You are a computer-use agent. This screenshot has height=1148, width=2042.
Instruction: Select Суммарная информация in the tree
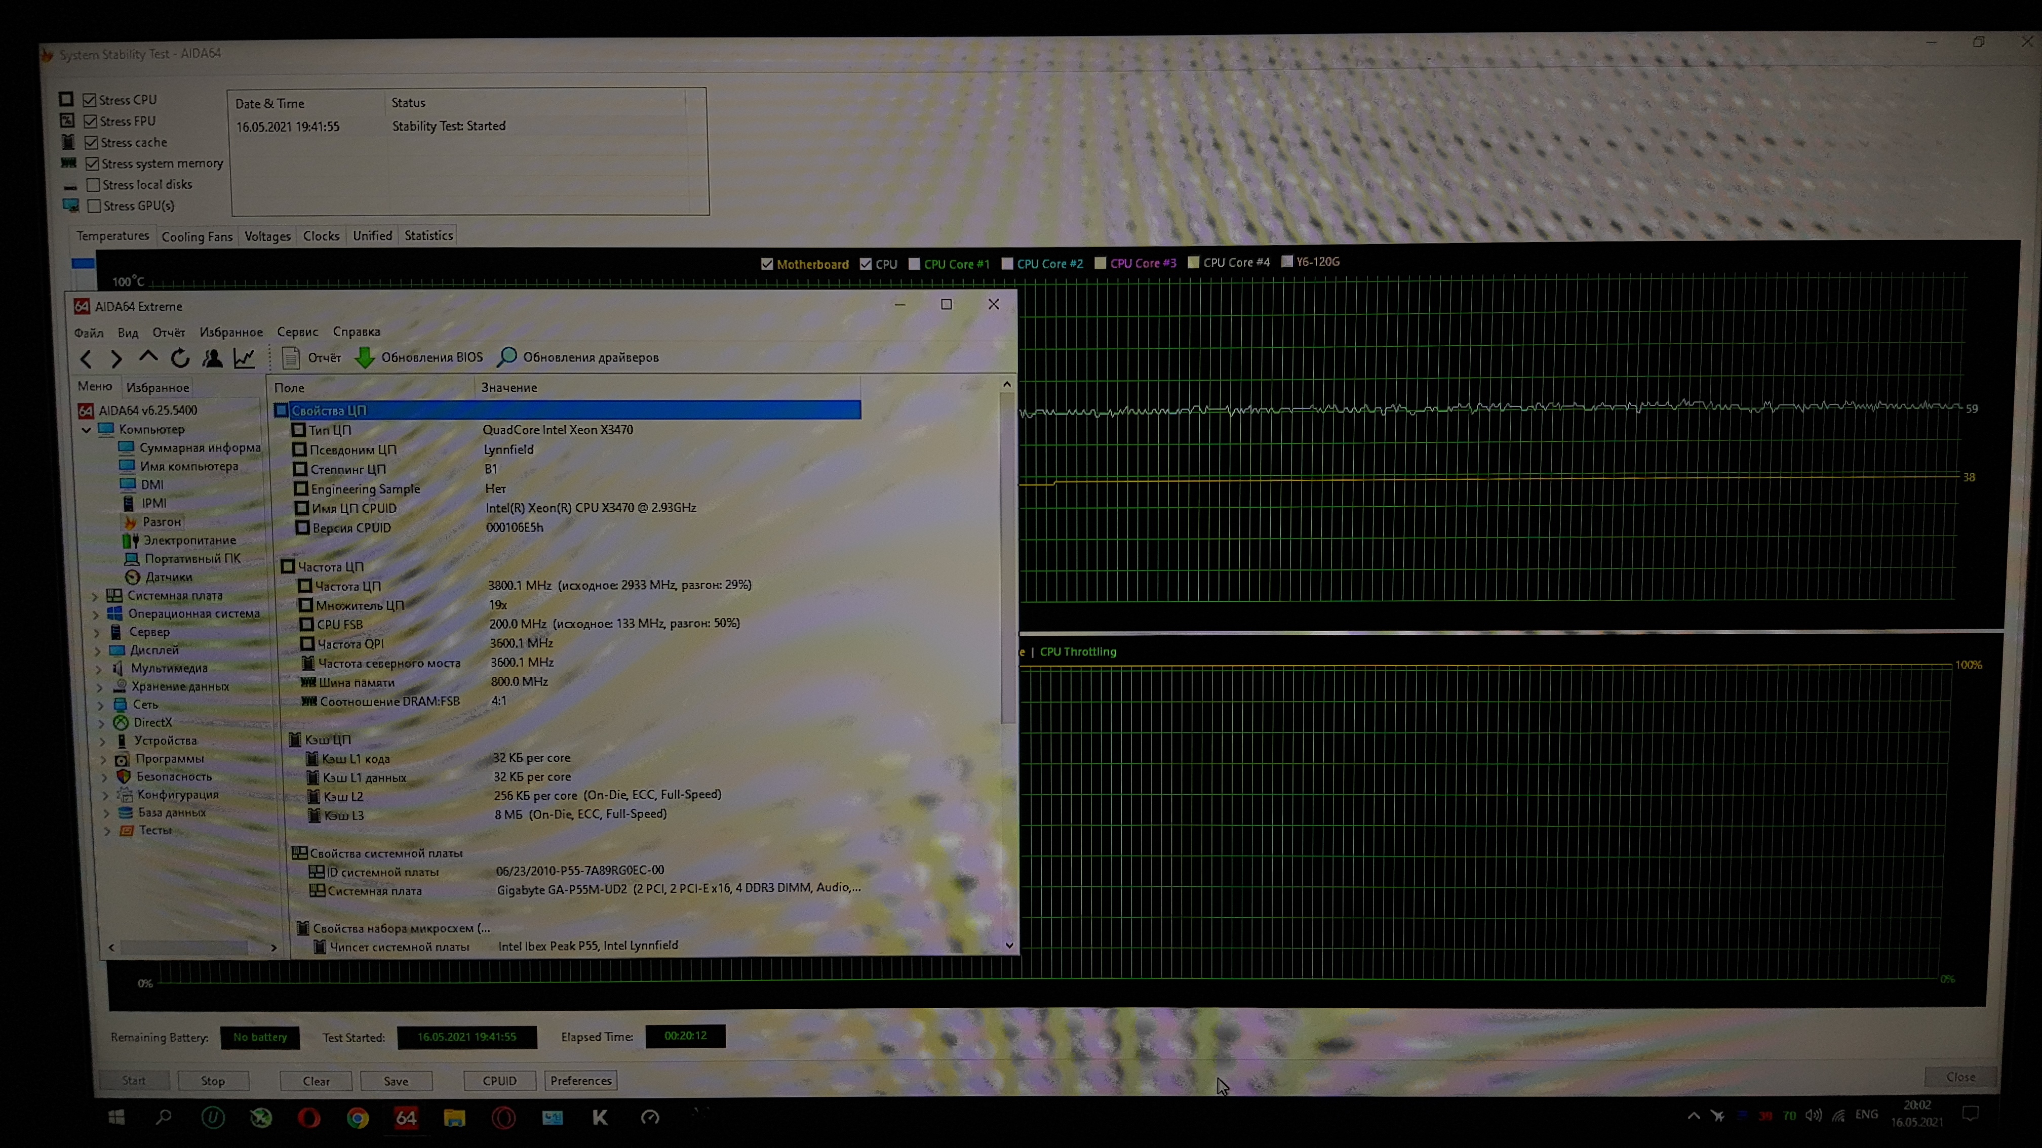189,447
